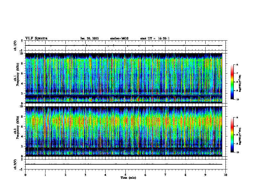254x196 pixels.
Task: Click the time axis tick label "3"
Action: (85, 175)
